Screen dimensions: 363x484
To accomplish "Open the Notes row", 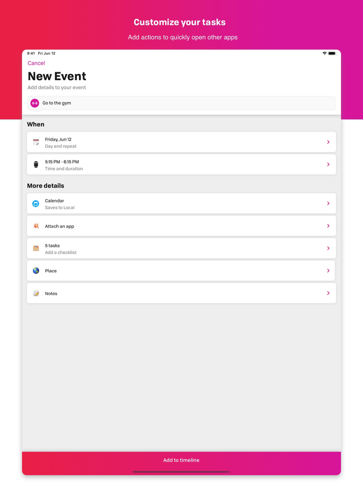I will [181, 293].
